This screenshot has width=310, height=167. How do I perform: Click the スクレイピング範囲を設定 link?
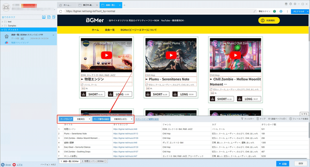pyautogui.click(x=147, y=119)
